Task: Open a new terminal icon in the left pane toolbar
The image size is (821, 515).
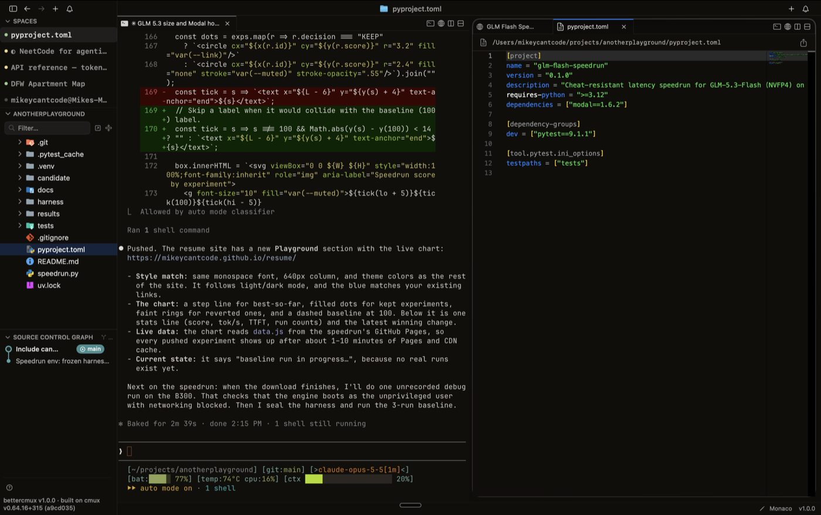Action: 430,23
